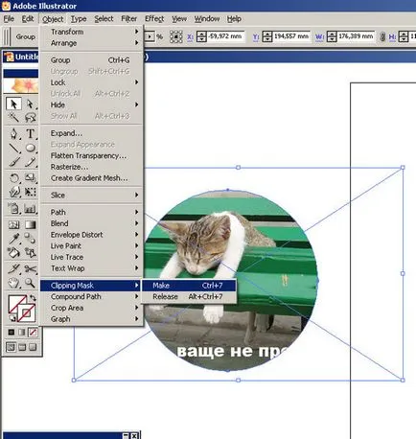Expand the Crop Area submenu
Screen dimensions: 416x439
(92, 308)
